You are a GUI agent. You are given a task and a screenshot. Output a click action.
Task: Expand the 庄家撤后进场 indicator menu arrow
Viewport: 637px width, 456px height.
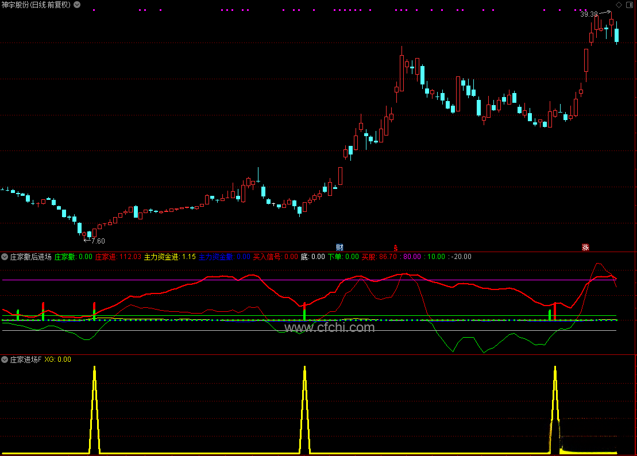5,257
